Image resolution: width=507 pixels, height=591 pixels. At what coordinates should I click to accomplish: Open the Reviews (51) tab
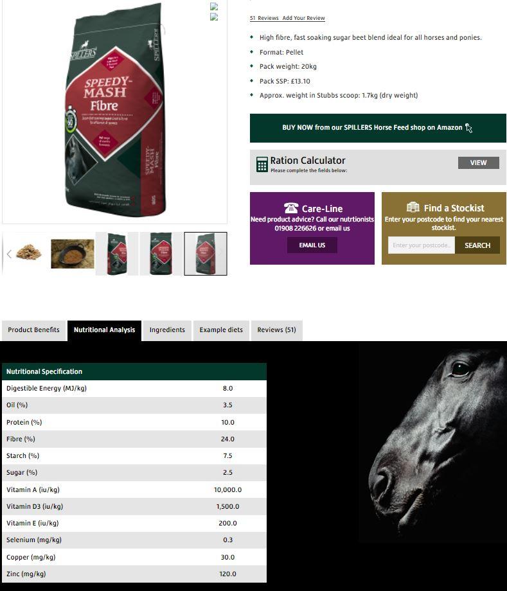(276, 330)
